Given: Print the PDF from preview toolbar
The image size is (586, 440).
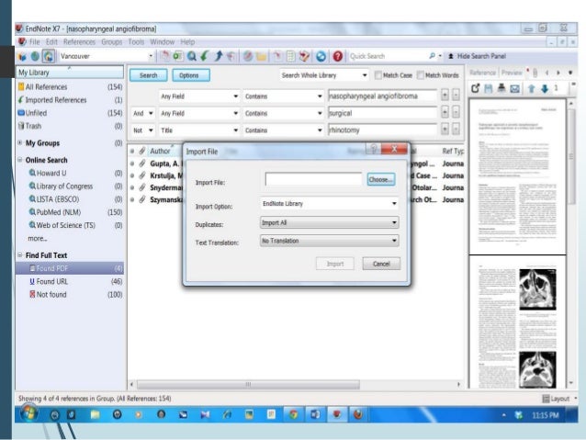Looking at the screenshot, I should tap(501, 88).
